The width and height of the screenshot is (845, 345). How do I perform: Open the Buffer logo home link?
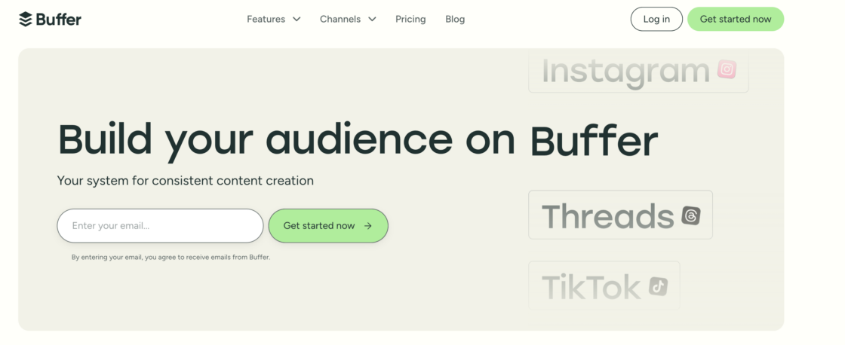[50, 20]
